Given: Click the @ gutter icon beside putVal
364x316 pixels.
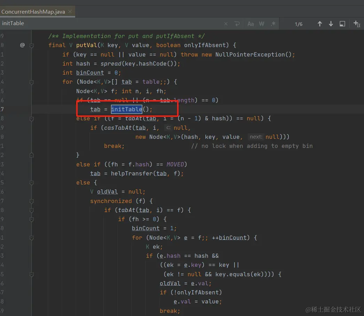Looking at the screenshot, I should 22,45.
